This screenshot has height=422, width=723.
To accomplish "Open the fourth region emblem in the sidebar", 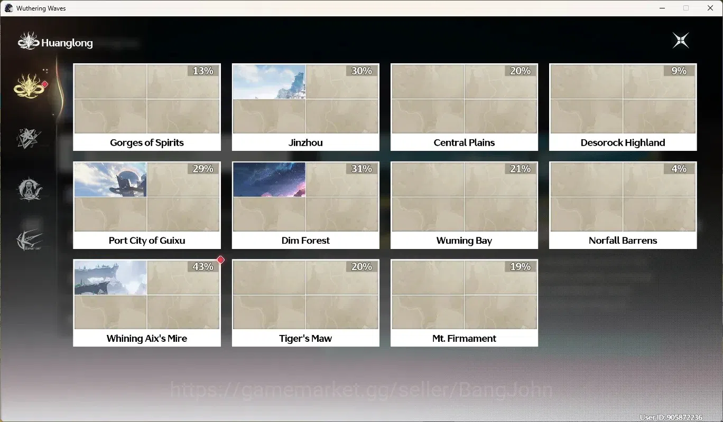I will (29, 241).
